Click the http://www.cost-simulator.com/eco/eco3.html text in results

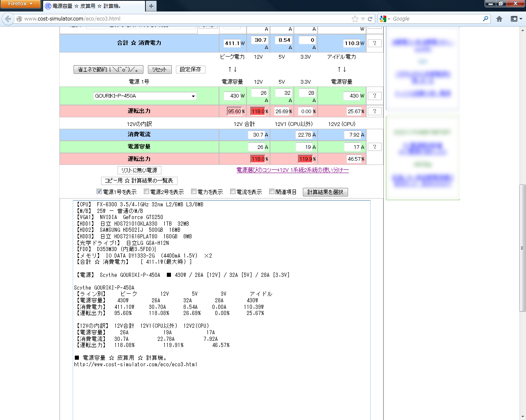[136, 364]
